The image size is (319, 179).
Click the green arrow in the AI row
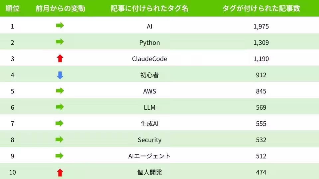coord(59,26)
